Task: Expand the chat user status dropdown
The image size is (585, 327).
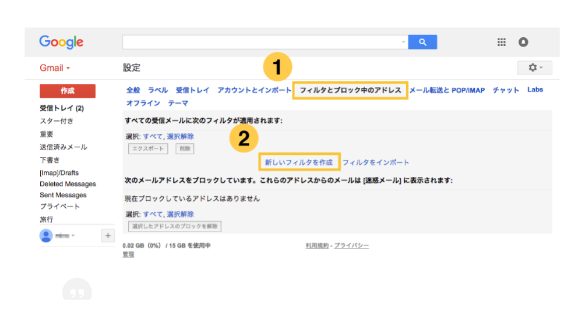Action: (73, 236)
